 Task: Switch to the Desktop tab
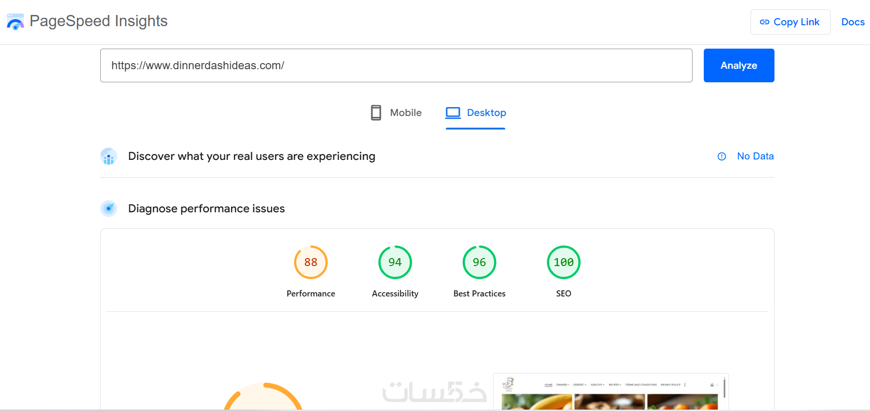click(476, 113)
